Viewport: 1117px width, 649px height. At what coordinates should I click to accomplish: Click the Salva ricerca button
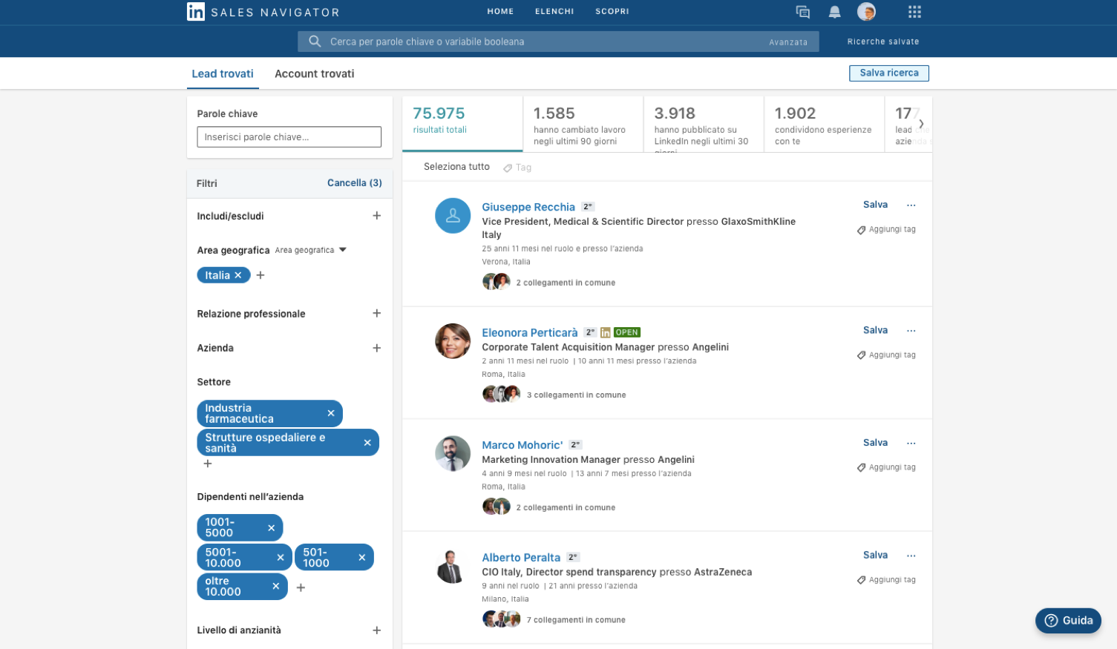(x=889, y=73)
